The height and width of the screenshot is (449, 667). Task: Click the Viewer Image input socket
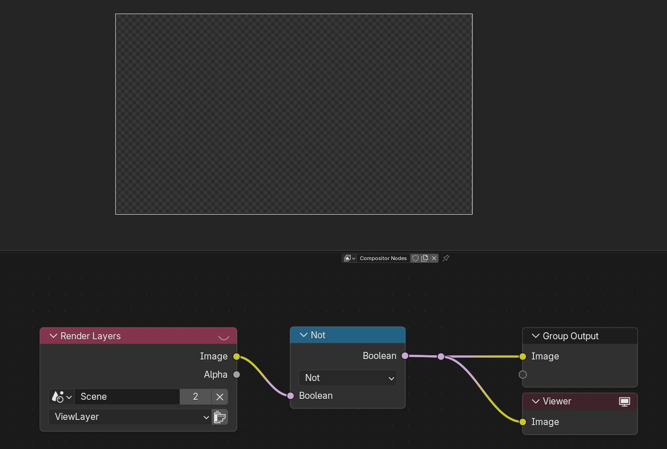click(523, 422)
